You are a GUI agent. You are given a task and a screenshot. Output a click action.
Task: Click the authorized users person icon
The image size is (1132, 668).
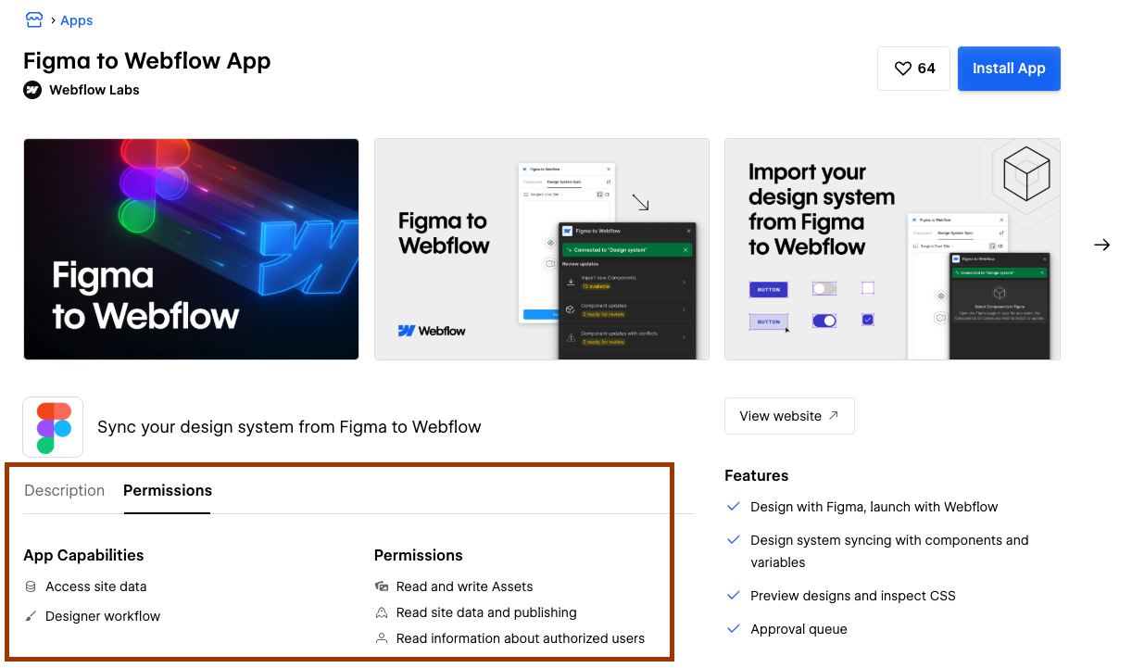pos(383,638)
